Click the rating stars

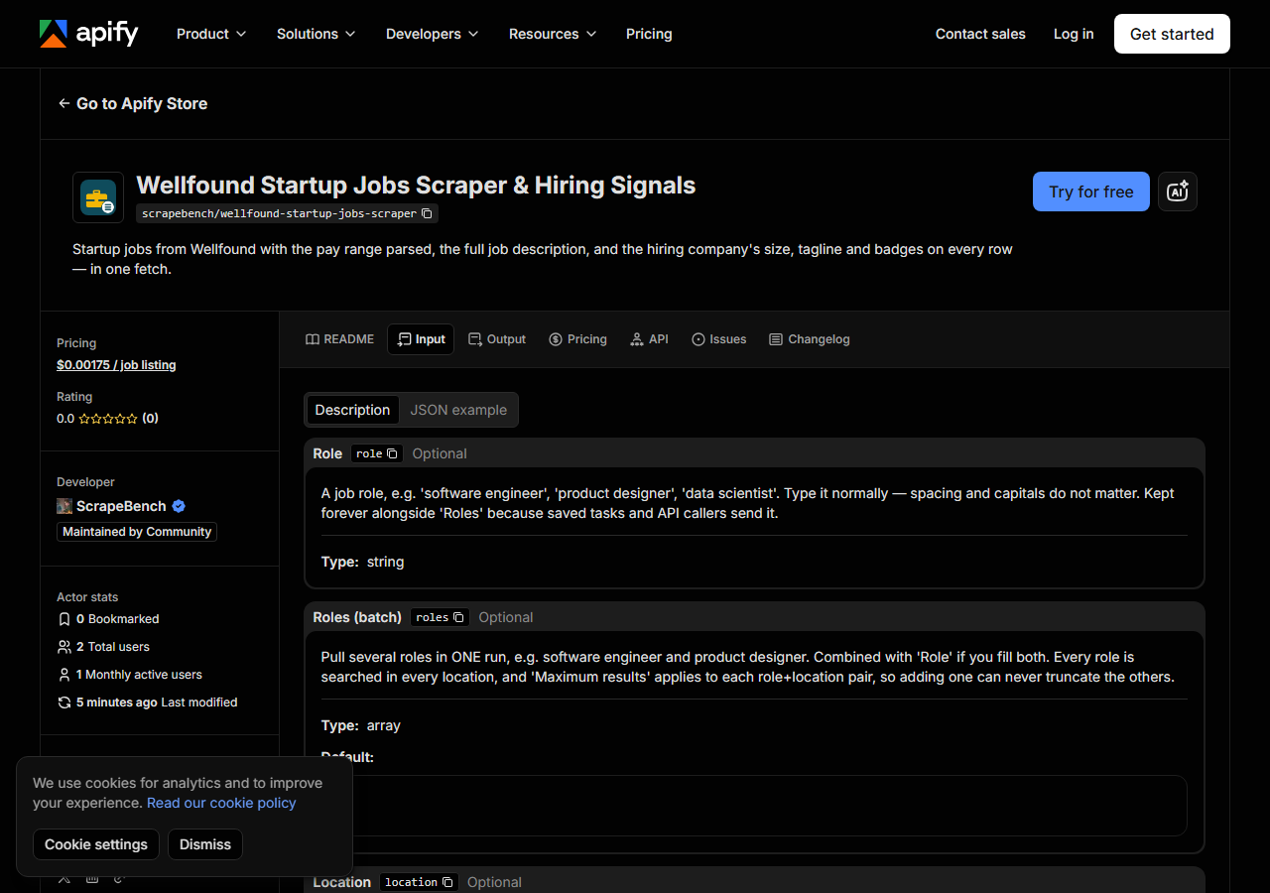click(x=108, y=419)
